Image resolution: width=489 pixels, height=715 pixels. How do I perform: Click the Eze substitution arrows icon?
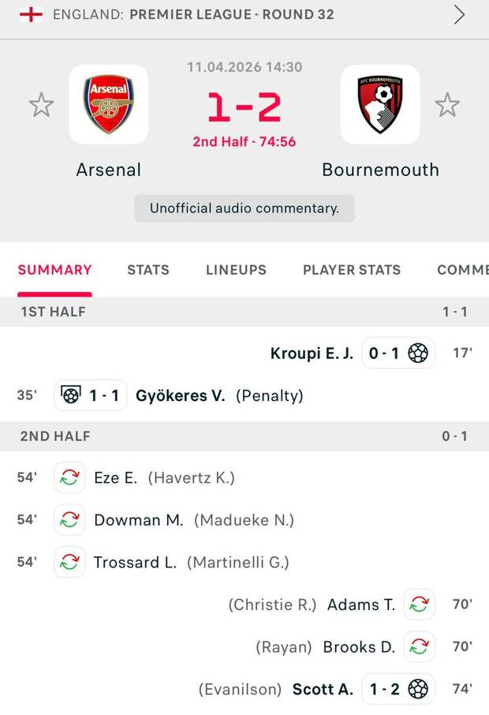click(x=69, y=477)
